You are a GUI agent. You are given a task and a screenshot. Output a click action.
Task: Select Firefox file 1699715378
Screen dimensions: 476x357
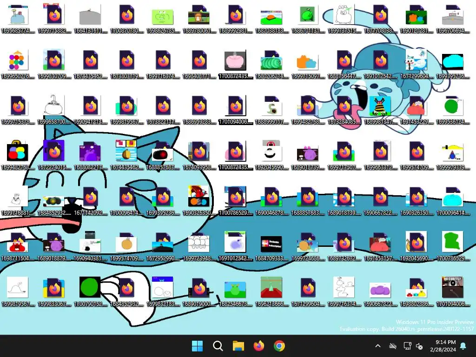(18, 110)
